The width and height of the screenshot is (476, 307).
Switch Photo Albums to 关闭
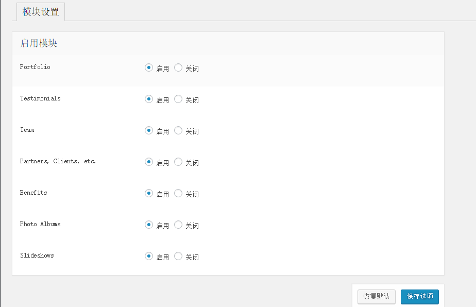click(178, 225)
